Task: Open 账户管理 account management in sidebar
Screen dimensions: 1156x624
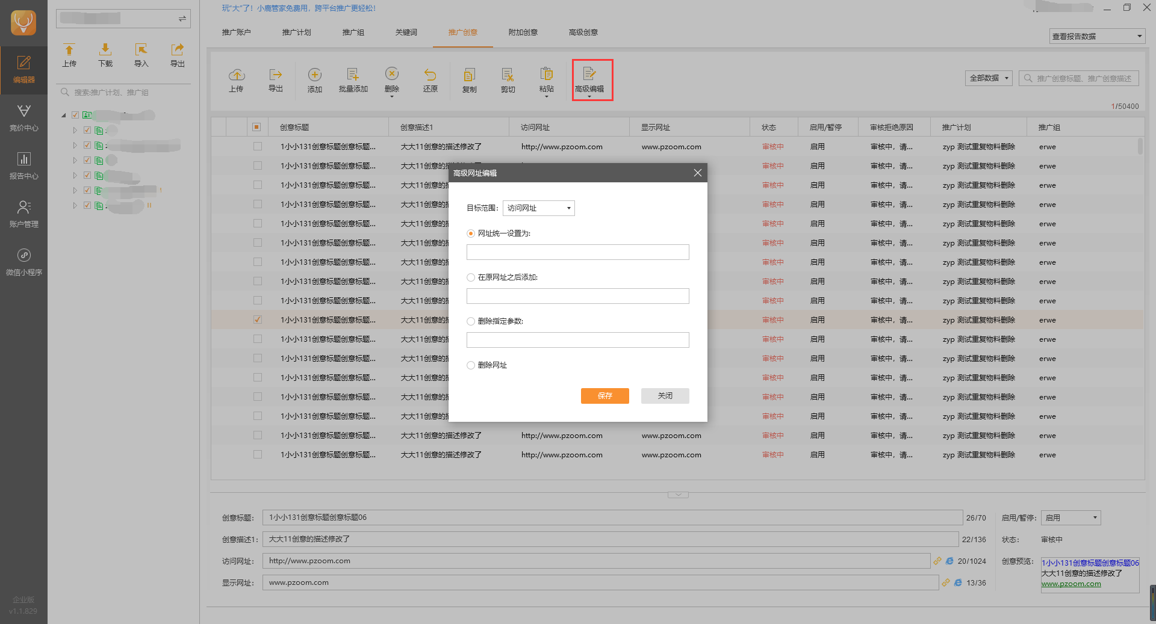Action: click(23, 214)
